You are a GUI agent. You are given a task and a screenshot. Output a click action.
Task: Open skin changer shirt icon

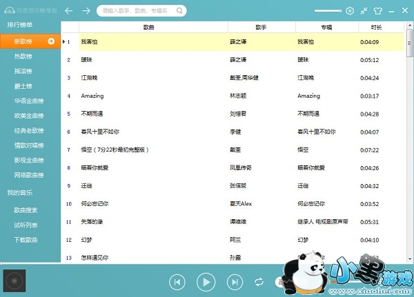(378, 11)
